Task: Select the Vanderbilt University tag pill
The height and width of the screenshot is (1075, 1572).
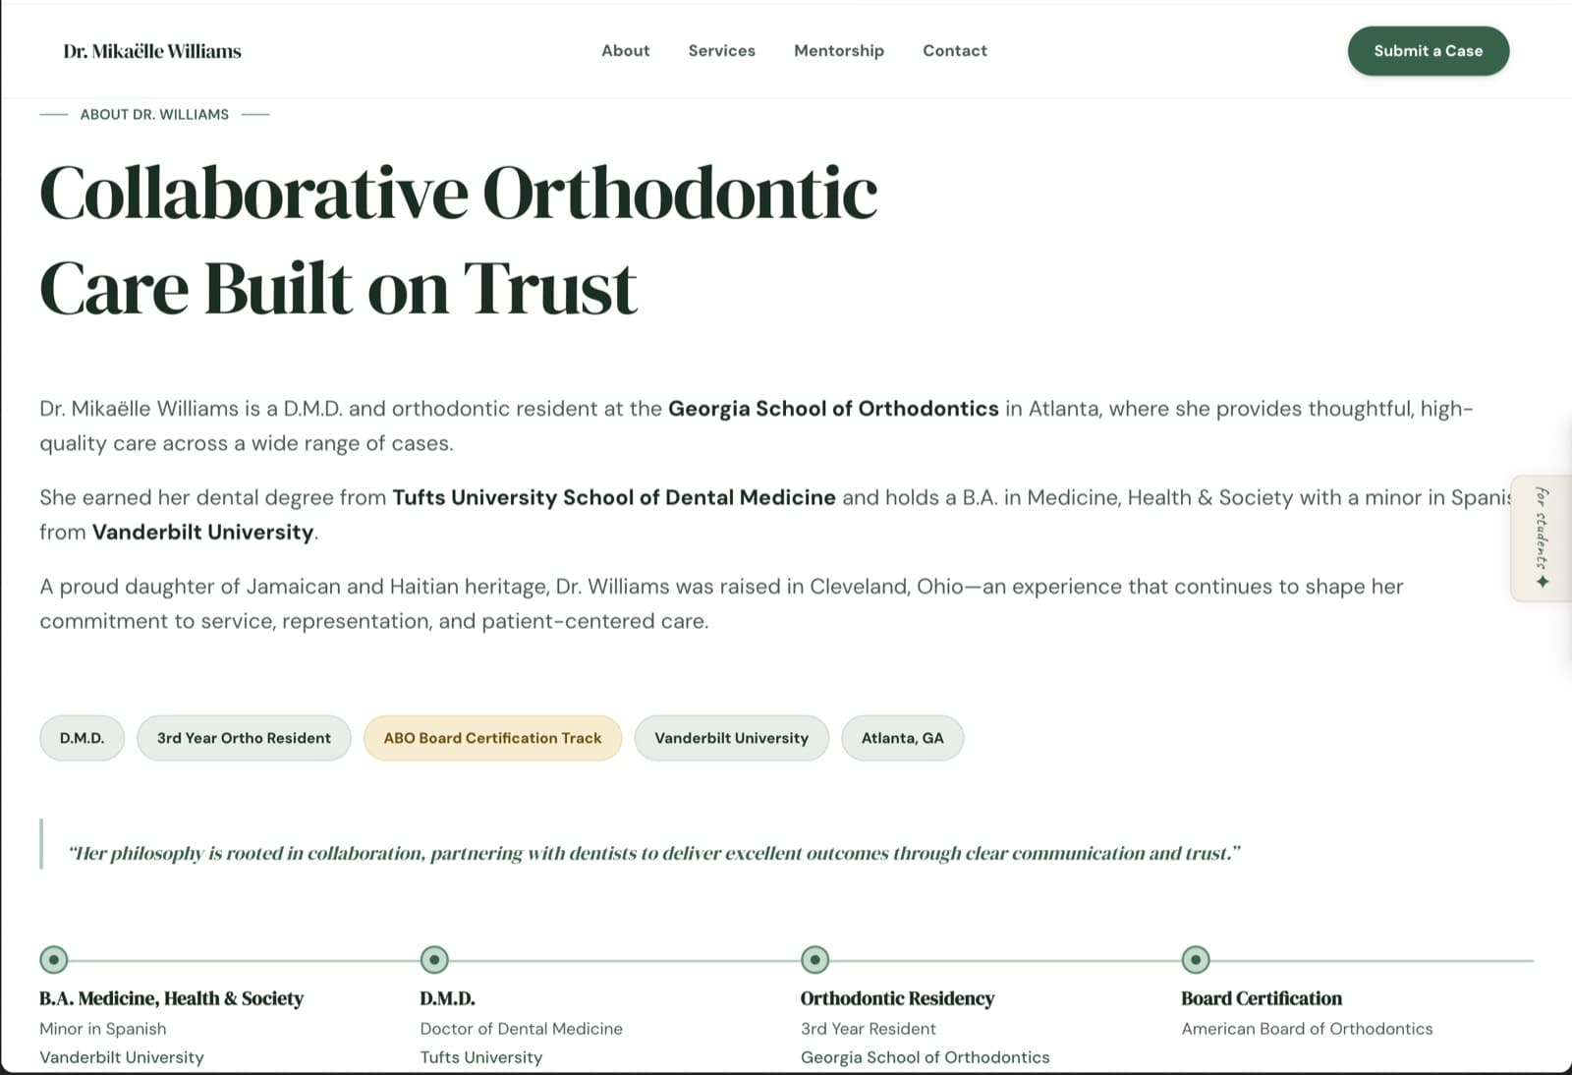Action: tap(732, 738)
